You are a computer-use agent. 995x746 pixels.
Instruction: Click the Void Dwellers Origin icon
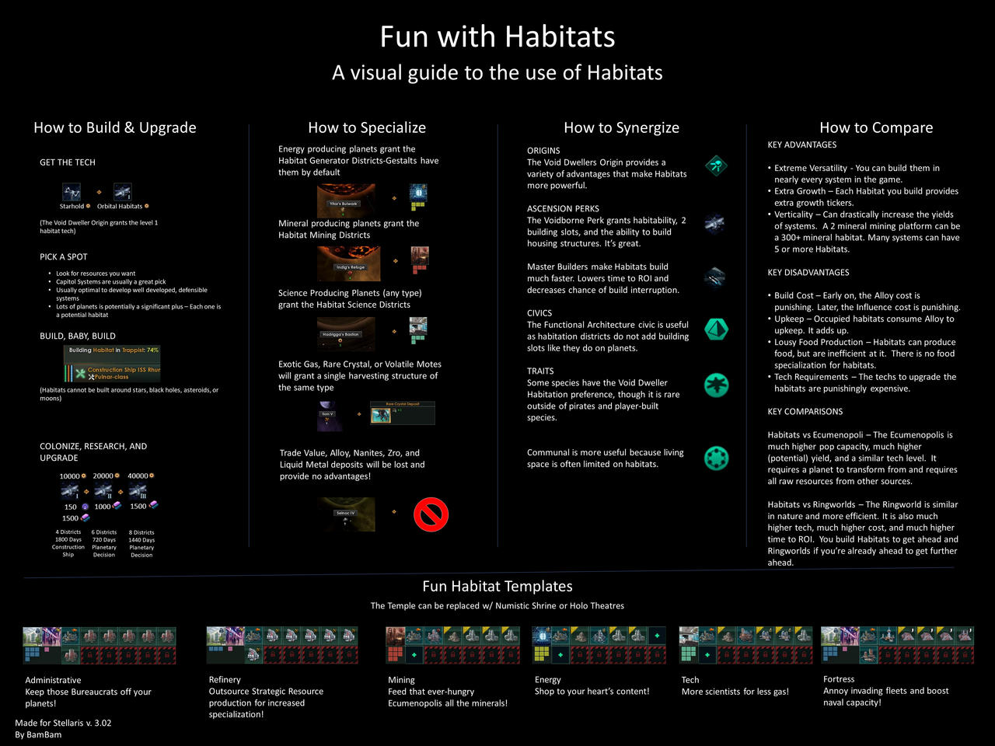tap(715, 166)
